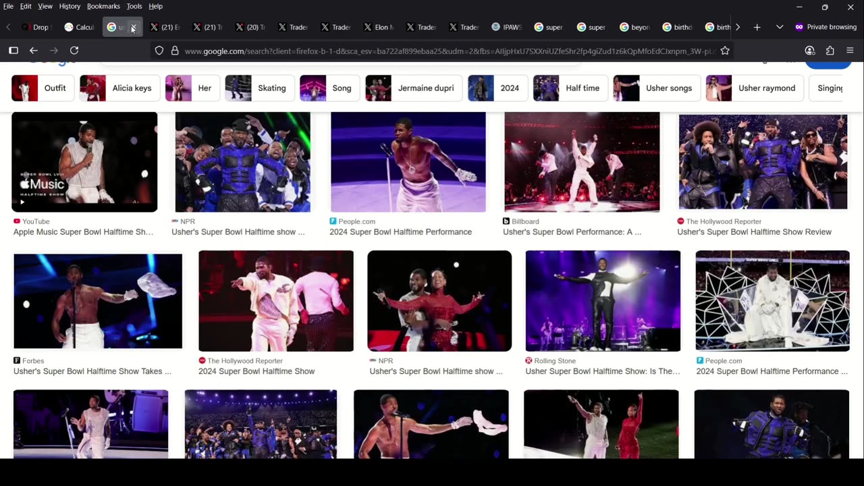Switch to the beyon tab

pos(634,27)
